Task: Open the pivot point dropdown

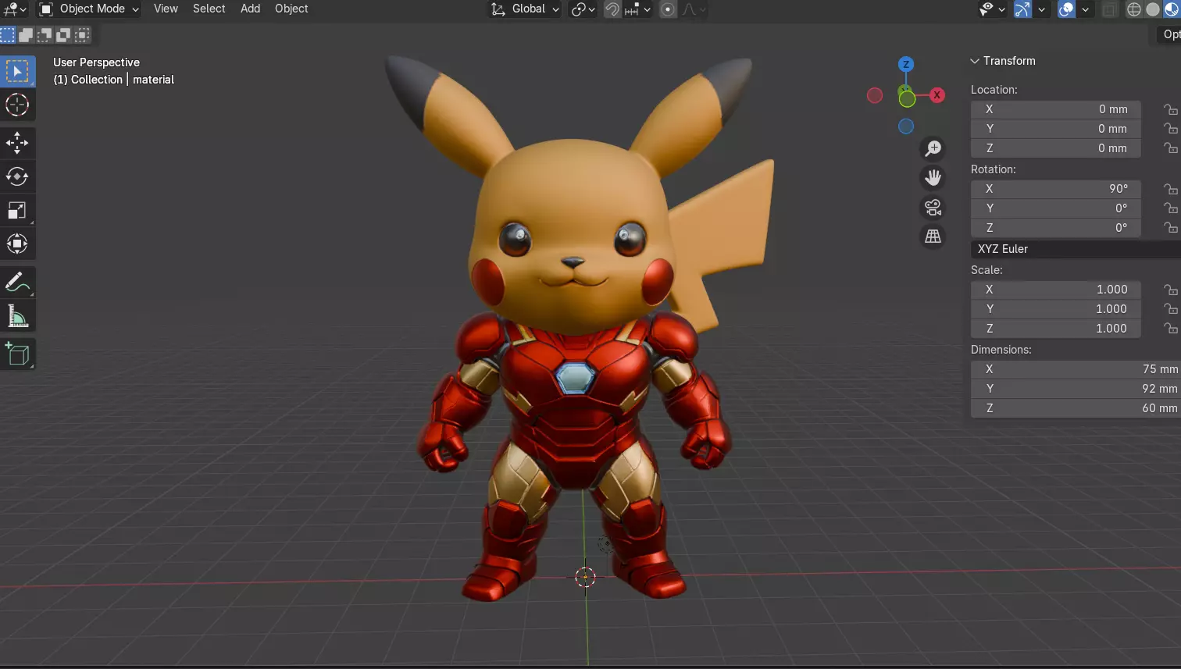Action: click(x=583, y=9)
